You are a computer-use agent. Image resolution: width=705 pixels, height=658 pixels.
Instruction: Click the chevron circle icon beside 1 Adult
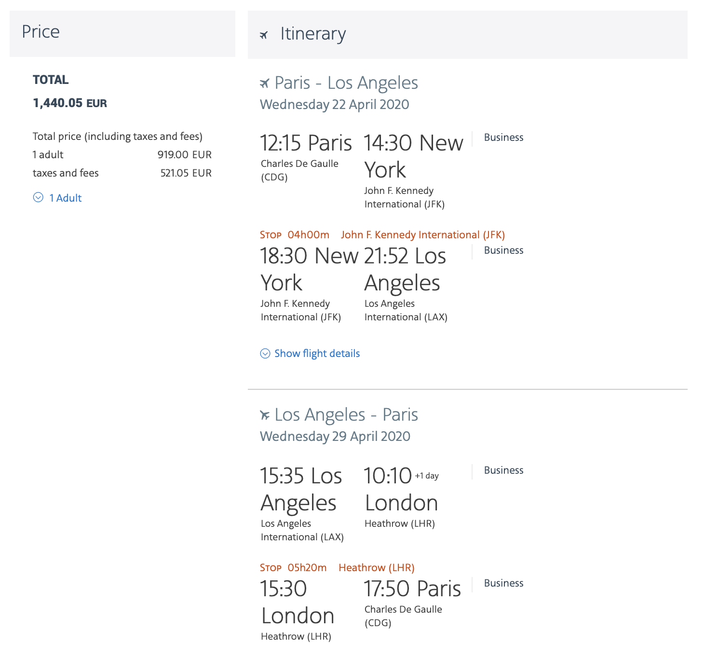pyautogui.click(x=38, y=197)
